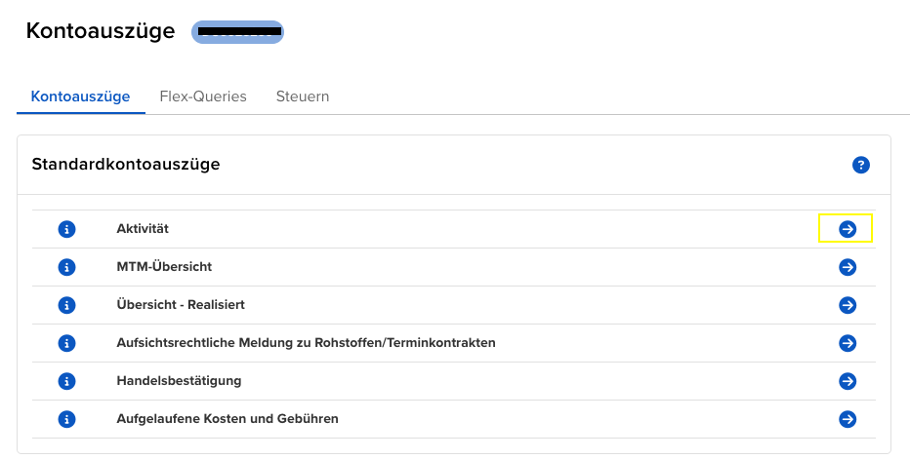This screenshot has height=459, width=910.
Task: Click info icon for Handelsbestätigung
Action: [x=66, y=381]
